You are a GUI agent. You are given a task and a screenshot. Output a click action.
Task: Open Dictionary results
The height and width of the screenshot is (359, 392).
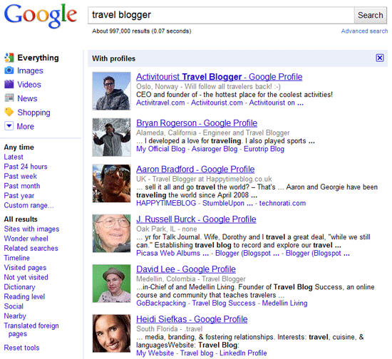[19, 287]
